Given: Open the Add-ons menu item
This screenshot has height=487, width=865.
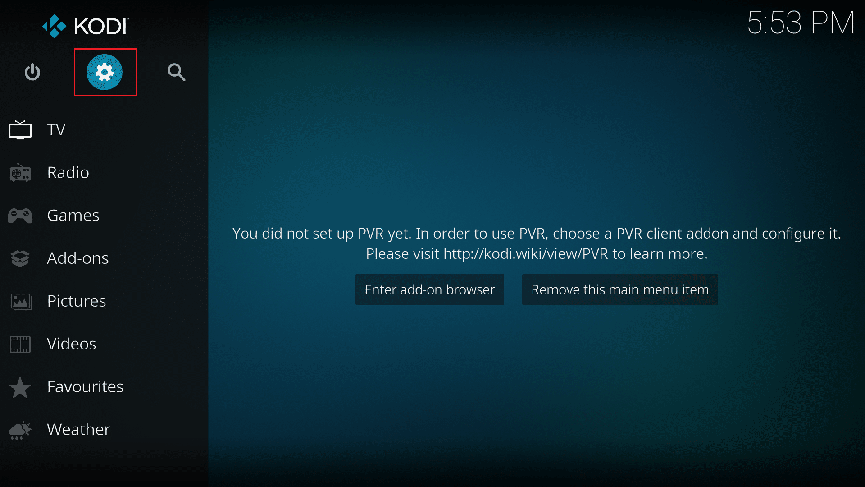Looking at the screenshot, I should (78, 257).
